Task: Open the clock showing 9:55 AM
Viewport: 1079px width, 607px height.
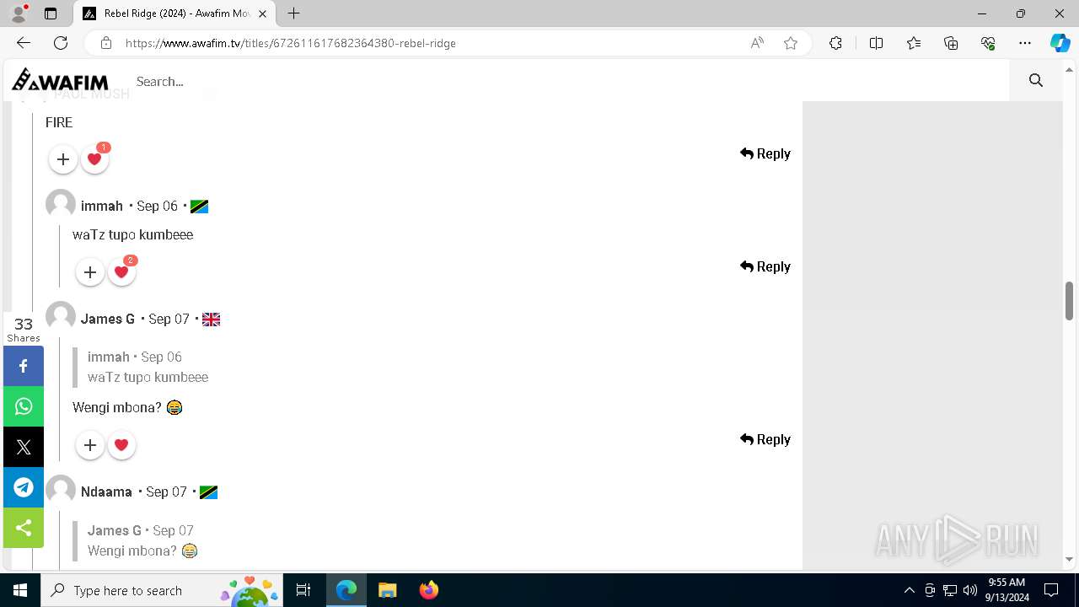Action: [x=1007, y=590]
